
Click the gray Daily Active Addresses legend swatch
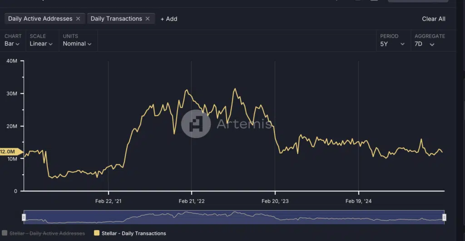coord(5,233)
